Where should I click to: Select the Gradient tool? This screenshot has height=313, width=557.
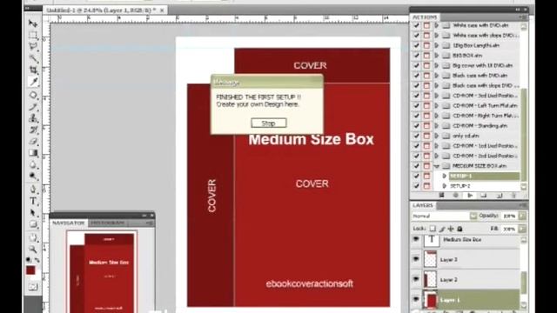point(33,153)
